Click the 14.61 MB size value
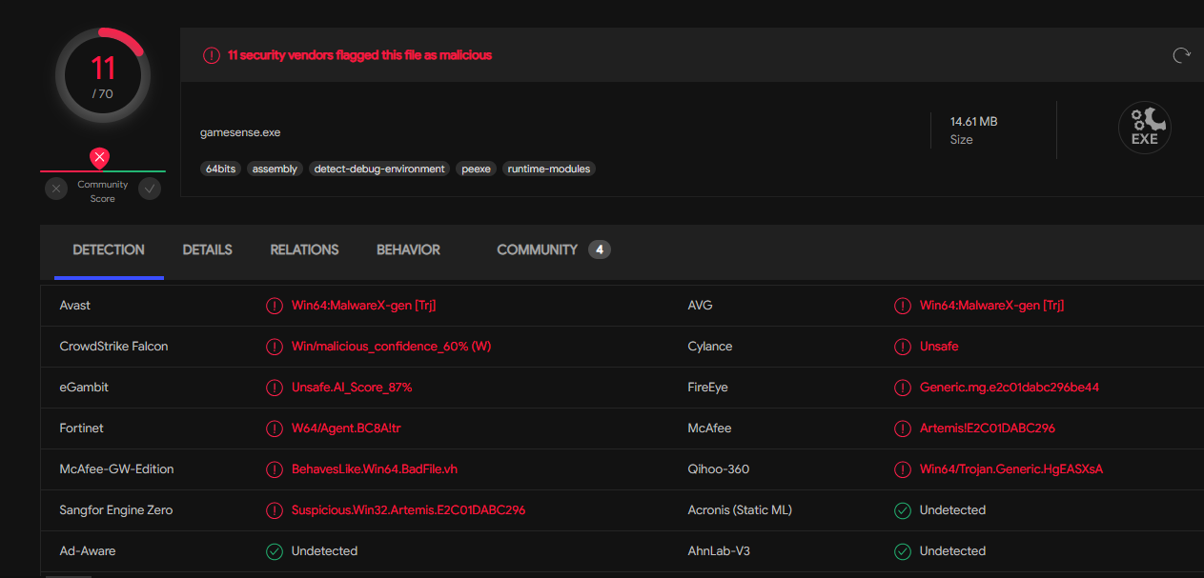 pyautogui.click(x=974, y=122)
